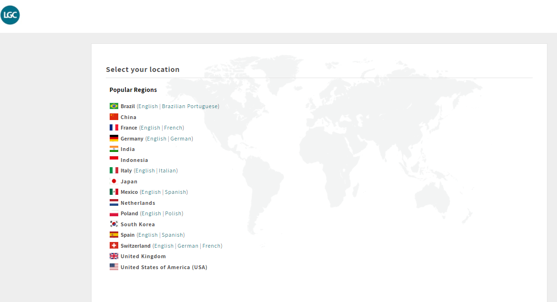This screenshot has width=557, height=302.
Task: Choose English for Switzerland
Action: coord(164,246)
